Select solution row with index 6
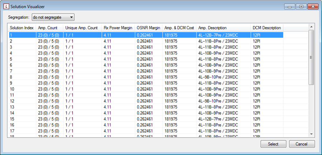The height and width of the screenshot is (155, 322). 146,65
